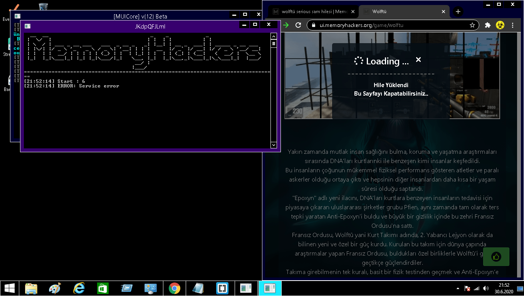Click the '[MUICore] v{12} Beta' title bar
The width and height of the screenshot is (524, 296).
point(140,16)
